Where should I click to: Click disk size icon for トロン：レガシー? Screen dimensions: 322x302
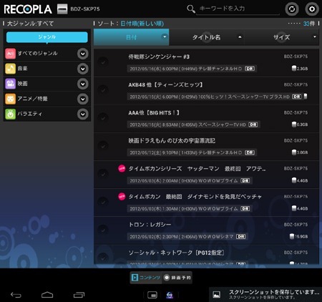[x=292, y=236]
